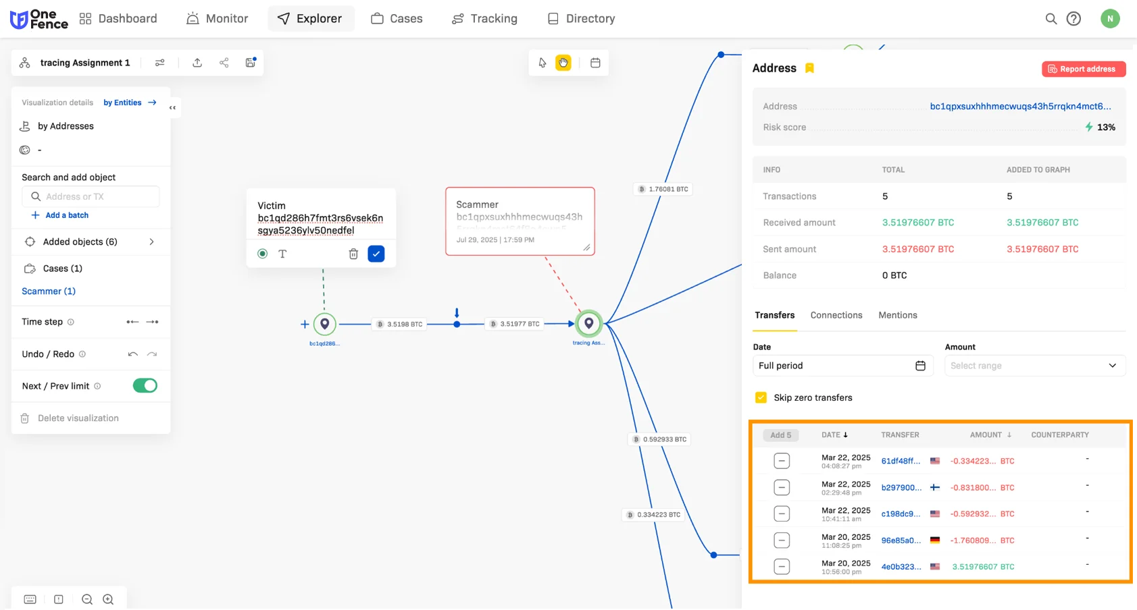The height and width of the screenshot is (610, 1137).
Task: Toggle checkbox for transfer c198dc9
Action: click(782, 514)
